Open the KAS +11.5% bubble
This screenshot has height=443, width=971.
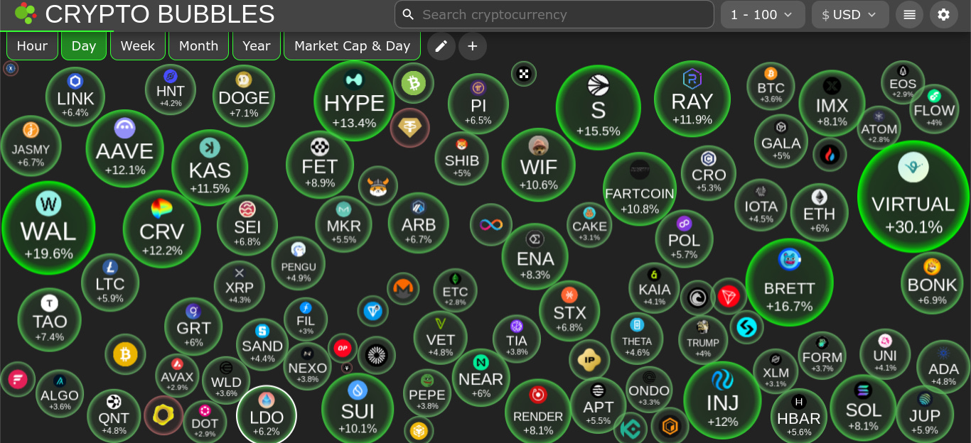[210, 168]
